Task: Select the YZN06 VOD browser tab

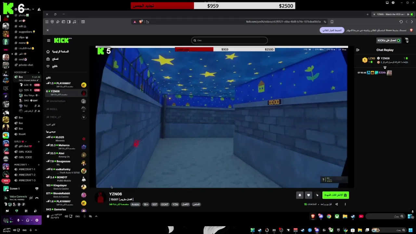Action: [x=393, y=14]
